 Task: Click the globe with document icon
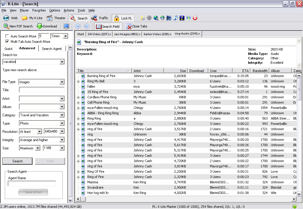click(x=162, y=18)
